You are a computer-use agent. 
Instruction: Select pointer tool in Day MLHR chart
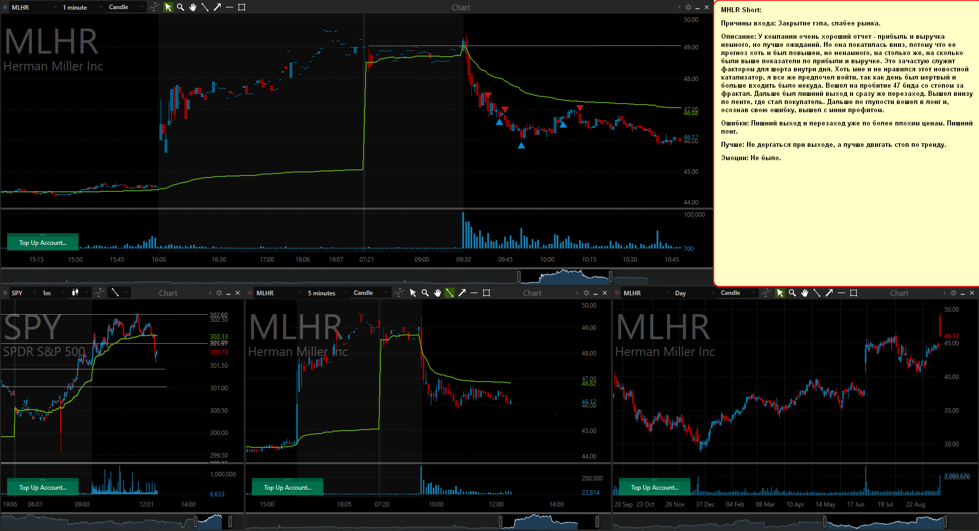click(x=780, y=293)
